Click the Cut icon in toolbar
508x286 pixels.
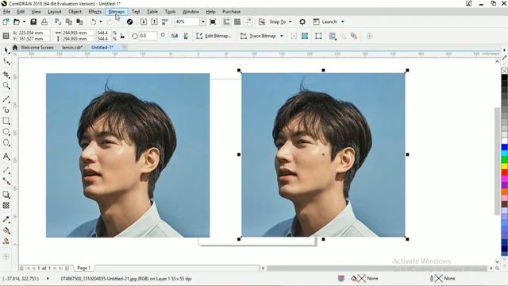pyautogui.click(x=58, y=21)
